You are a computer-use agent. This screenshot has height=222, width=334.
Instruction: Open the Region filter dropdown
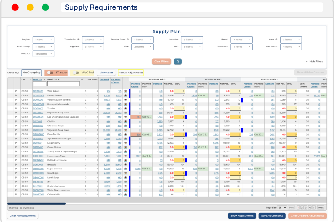pyautogui.click(x=43, y=40)
